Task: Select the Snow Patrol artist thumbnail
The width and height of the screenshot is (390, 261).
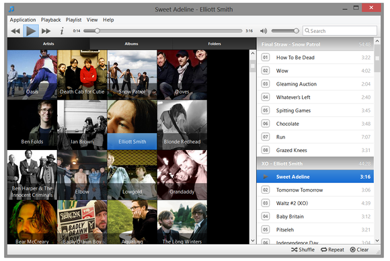Action: pyautogui.click(x=132, y=75)
